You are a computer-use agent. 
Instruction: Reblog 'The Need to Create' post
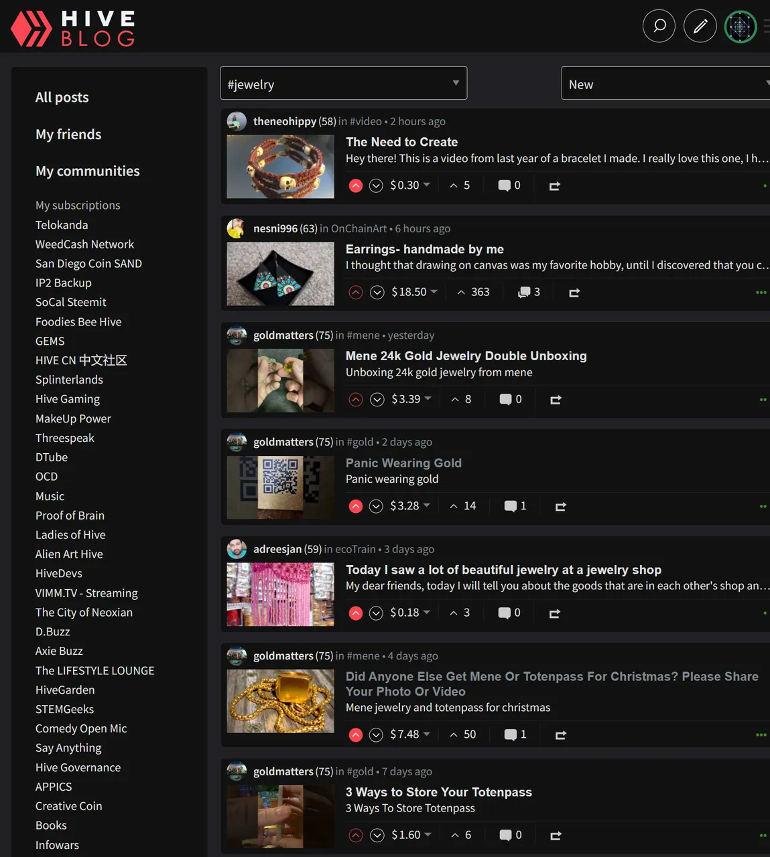click(554, 186)
